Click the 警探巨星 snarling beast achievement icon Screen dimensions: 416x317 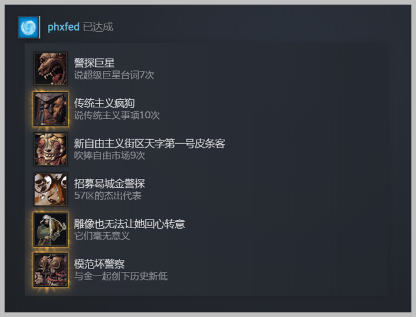pyautogui.click(x=50, y=69)
